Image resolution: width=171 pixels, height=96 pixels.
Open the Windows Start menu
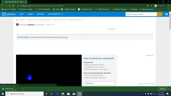point(3,94)
